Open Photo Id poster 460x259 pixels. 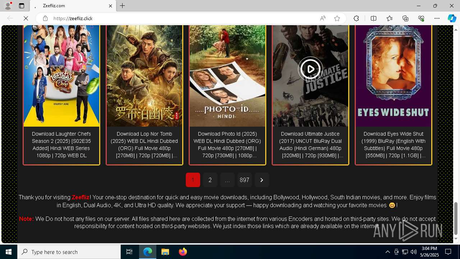[227, 76]
